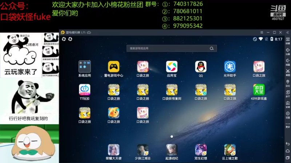Screen dimensions: 291x163
Task: Open 口袋之旅 just right of 口袋妖怪复刻
Action: pos(201,90)
